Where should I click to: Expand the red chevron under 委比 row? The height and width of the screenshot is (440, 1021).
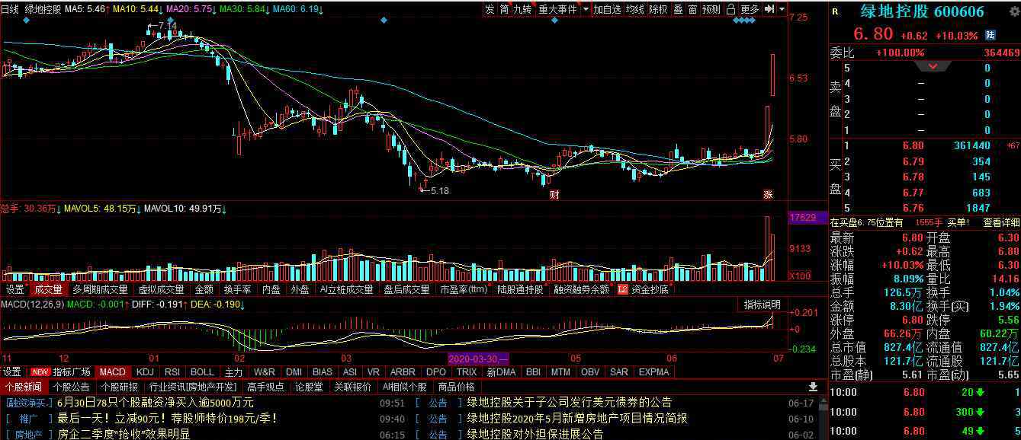pos(933,66)
